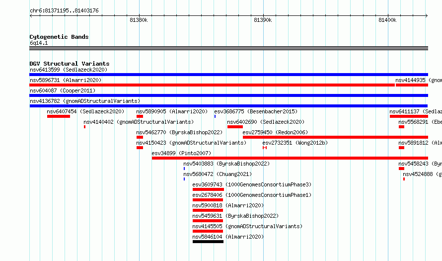
Task: Click chr6:81371195..81403176 coordinate label
Action: click(x=64, y=11)
